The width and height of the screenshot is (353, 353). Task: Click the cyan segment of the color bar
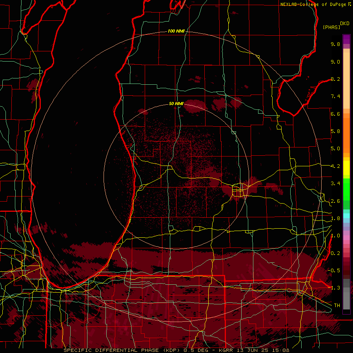click(346, 215)
